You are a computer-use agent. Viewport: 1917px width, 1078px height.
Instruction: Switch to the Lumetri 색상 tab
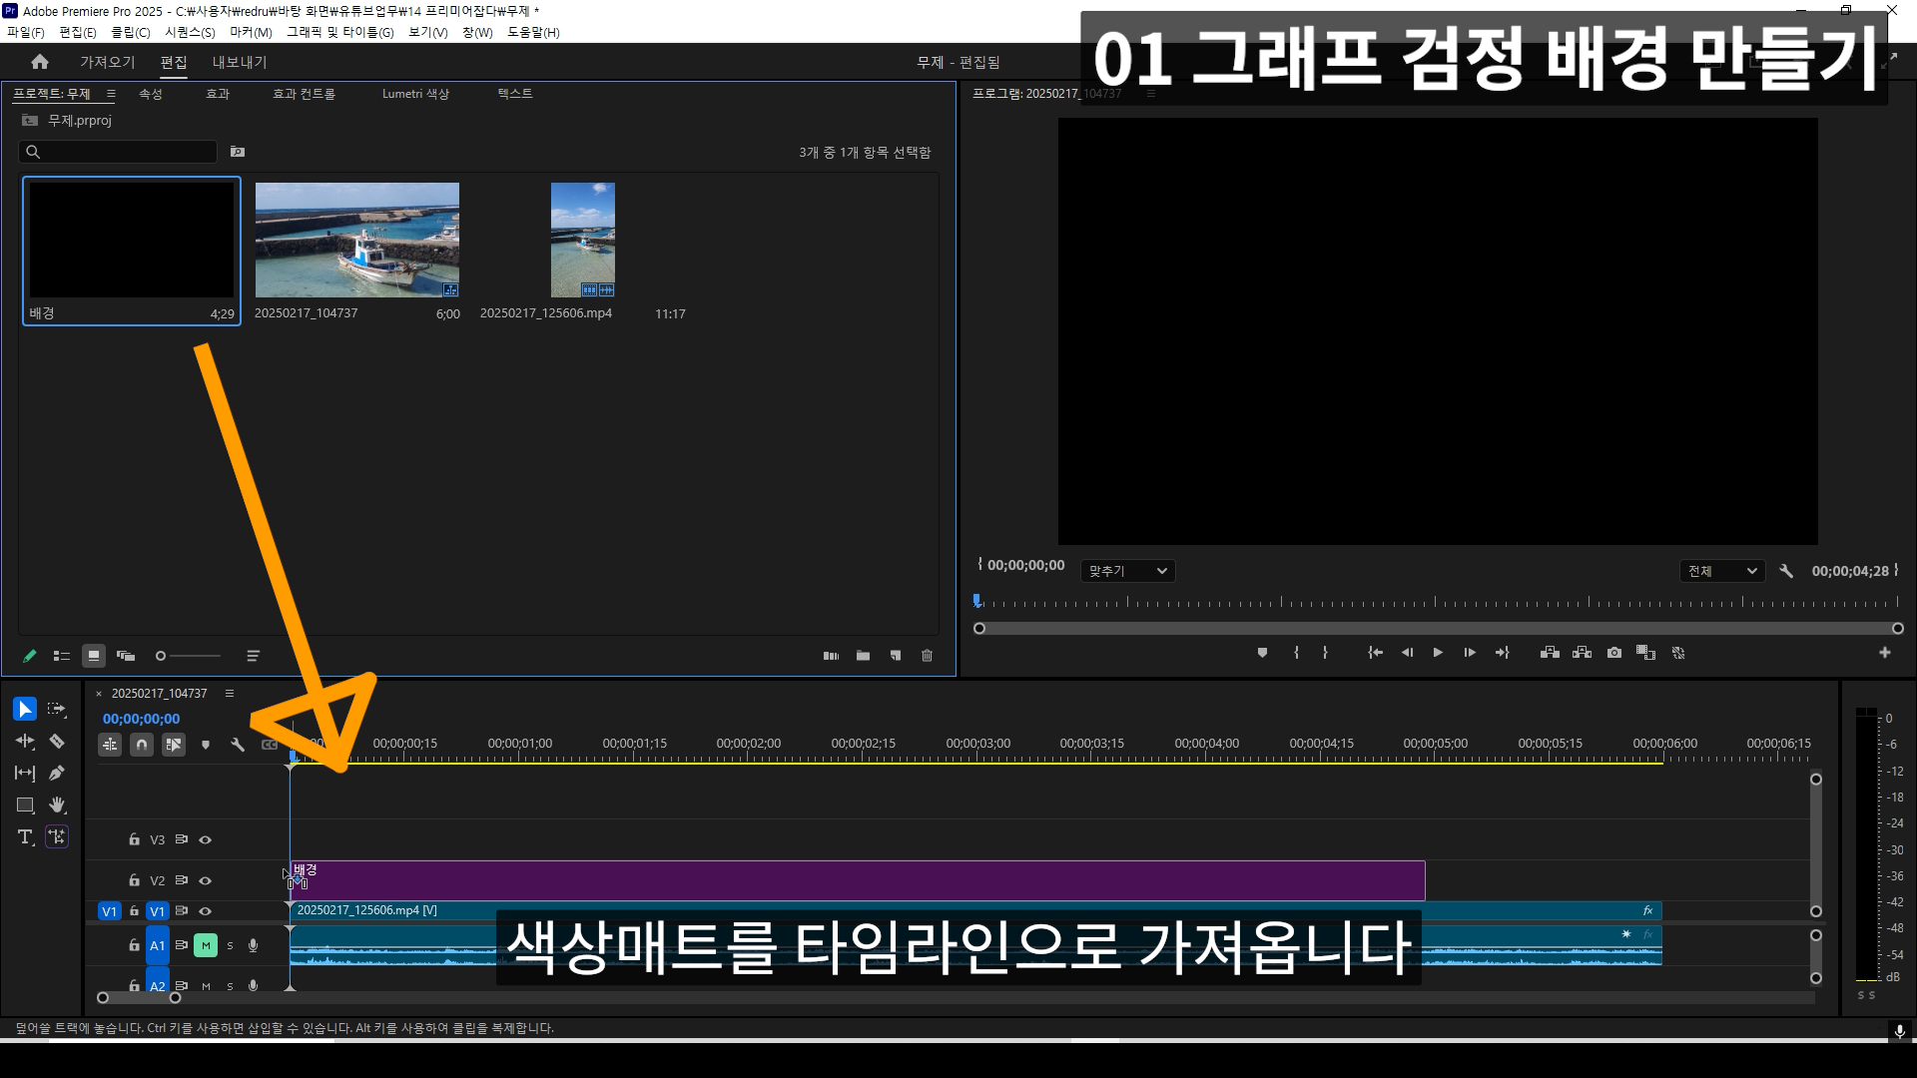415,94
